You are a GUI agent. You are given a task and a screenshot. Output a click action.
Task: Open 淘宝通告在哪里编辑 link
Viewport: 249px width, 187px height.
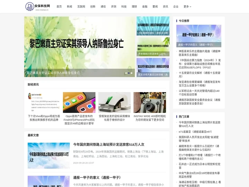(x=200, y=84)
